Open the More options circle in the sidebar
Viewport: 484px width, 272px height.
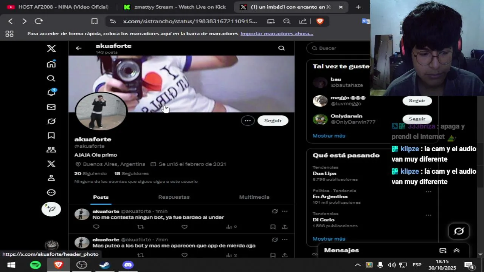51,192
